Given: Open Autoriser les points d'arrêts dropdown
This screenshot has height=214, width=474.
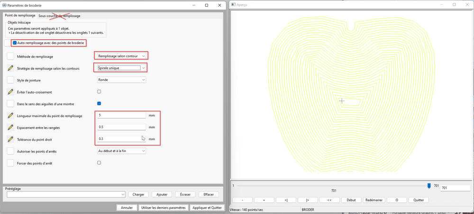Looking at the screenshot, I should click(121, 151).
